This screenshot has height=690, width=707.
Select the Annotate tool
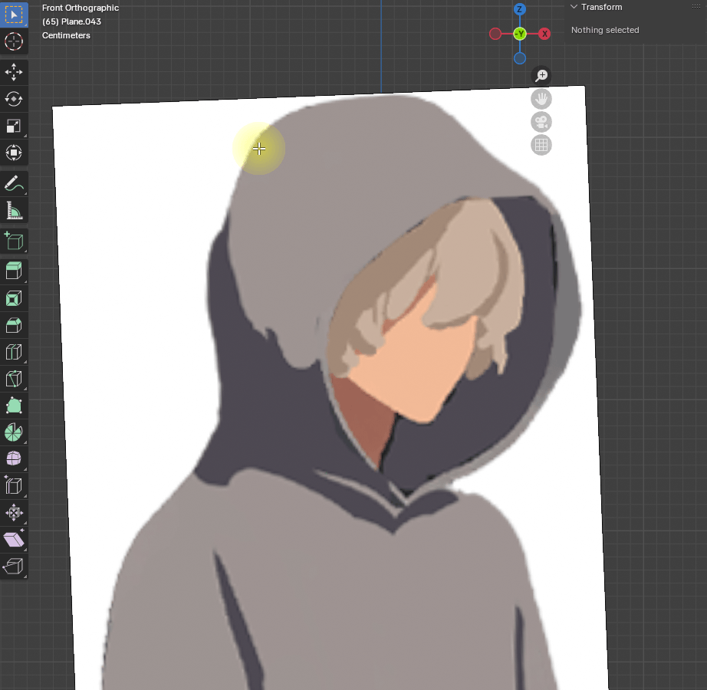pyautogui.click(x=14, y=183)
